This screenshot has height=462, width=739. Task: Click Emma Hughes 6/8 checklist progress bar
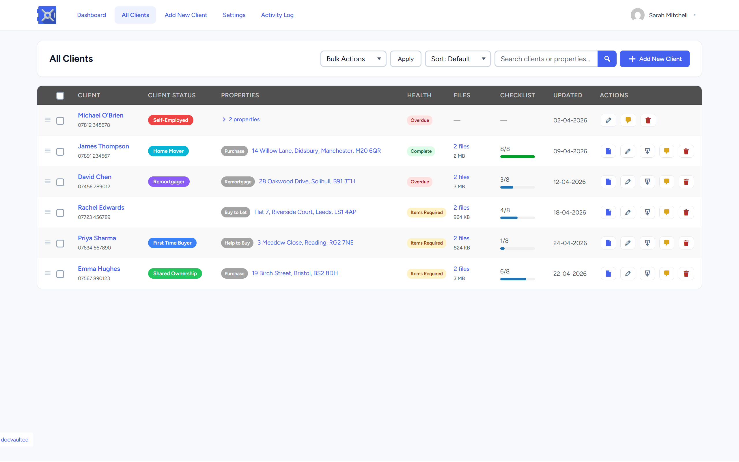[x=517, y=279]
